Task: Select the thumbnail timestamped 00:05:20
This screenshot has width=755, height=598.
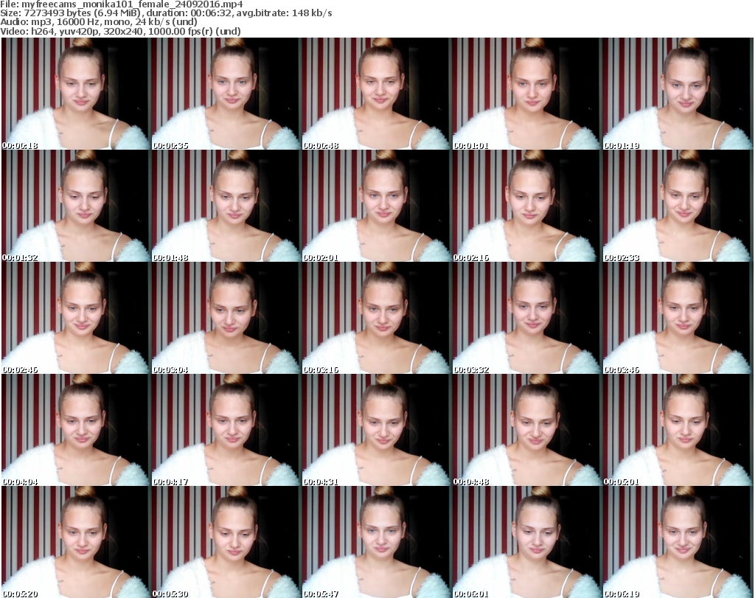Action: coord(75,542)
